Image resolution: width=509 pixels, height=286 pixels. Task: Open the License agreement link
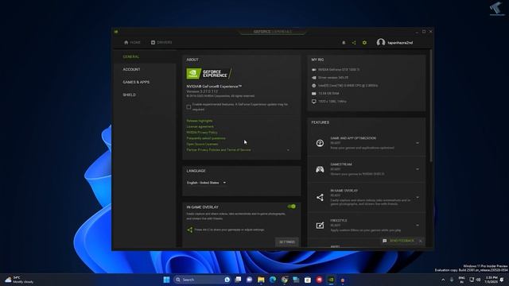tap(200, 126)
